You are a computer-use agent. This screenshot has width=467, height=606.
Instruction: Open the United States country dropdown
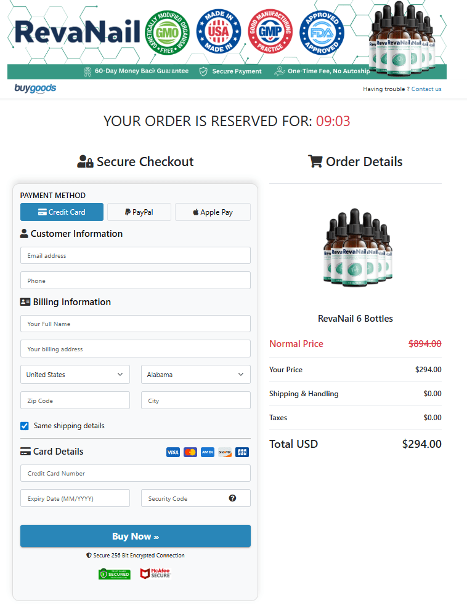[75, 374]
